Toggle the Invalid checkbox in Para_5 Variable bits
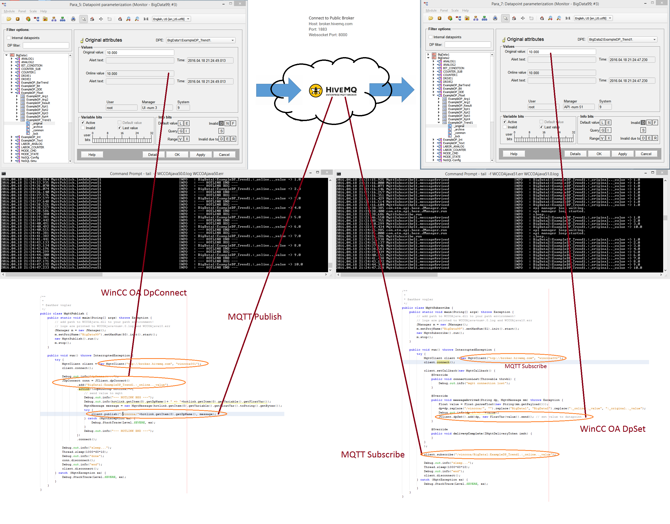The image size is (670, 524). [x=83, y=128]
